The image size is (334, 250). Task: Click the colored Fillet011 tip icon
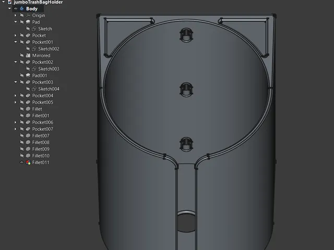(28, 162)
